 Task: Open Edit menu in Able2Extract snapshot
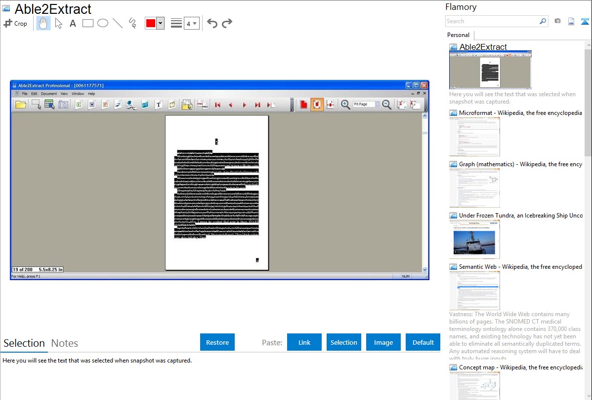(x=34, y=94)
